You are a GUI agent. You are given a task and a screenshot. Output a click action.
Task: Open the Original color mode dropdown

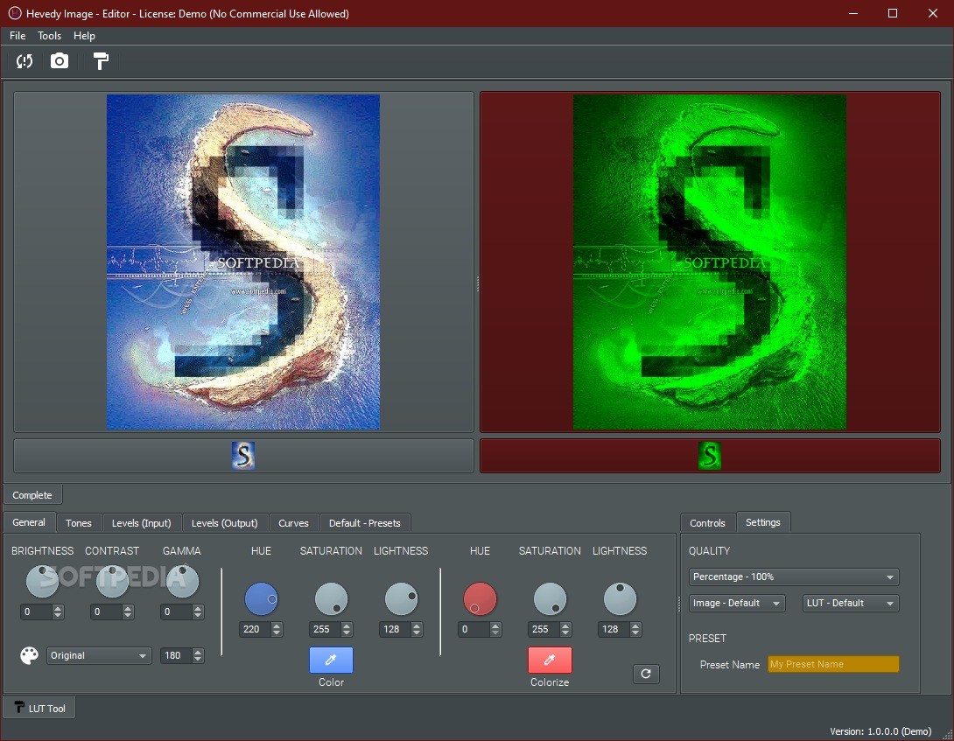(99, 655)
